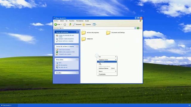The height and width of the screenshot is (107, 191).
Task: Open Mis documentos from Otros sitios
Action: click(x=63, y=65)
